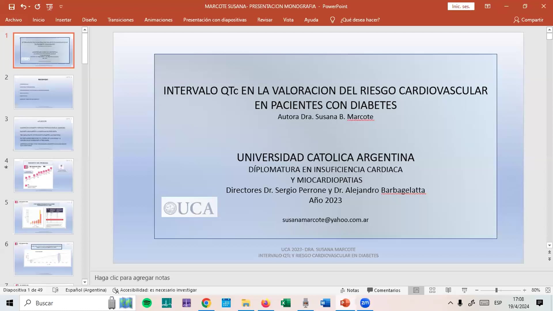Open the Archivo menu
Image resolution: width=553 pixels, height=311 pixels.
click(14, 20)
